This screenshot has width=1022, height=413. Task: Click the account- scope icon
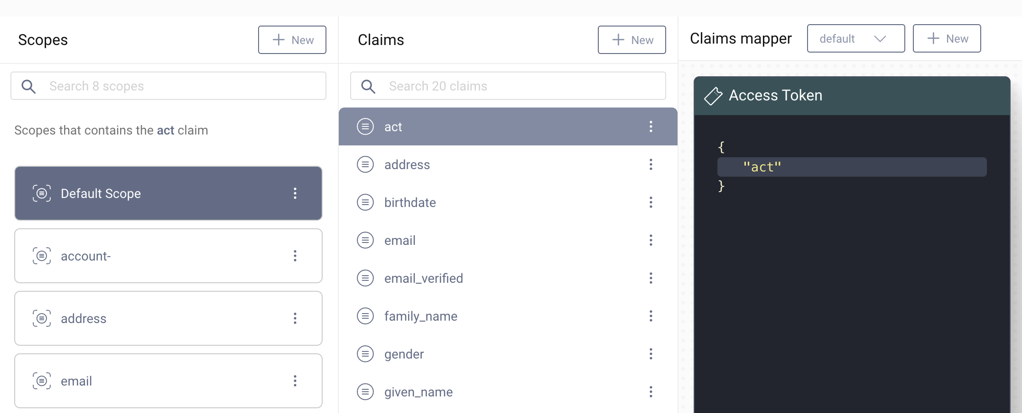coord(42,256)
